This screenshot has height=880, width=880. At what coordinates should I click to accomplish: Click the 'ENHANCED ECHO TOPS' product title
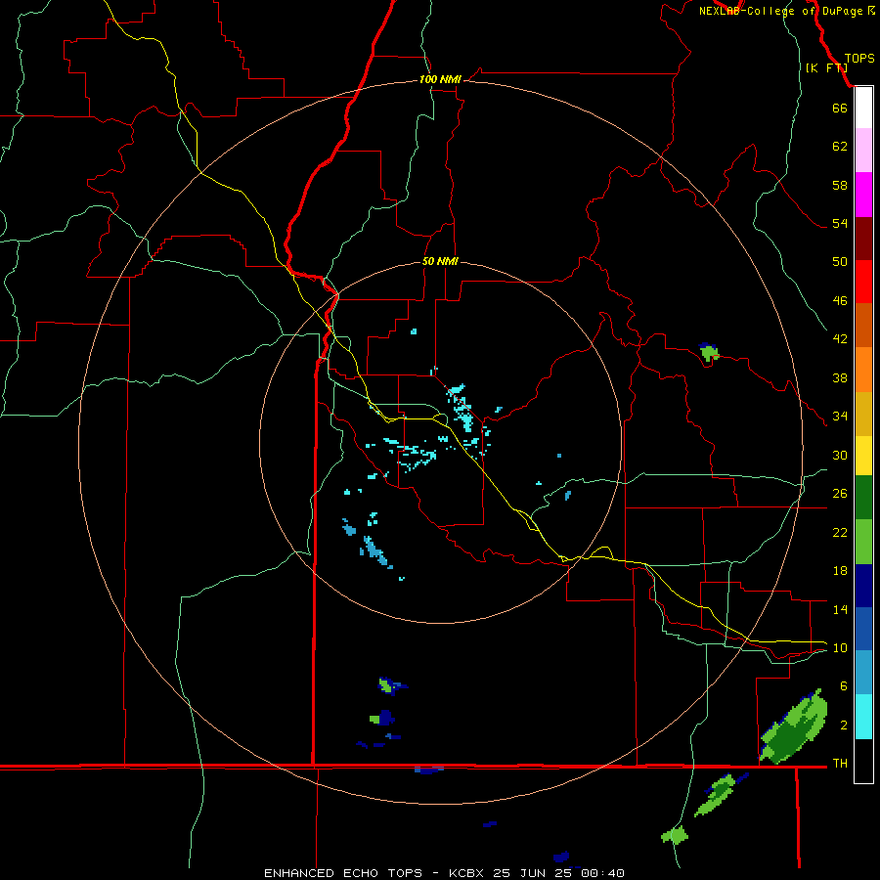click(343, 873)
